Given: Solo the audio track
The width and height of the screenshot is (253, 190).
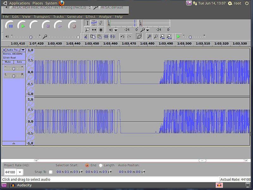Looking at the screenshot, I should click(20, 62).
